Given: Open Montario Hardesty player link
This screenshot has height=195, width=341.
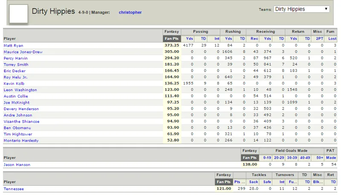Looking at the screenshot, I should pyautogui.click(x=21, y=140).
